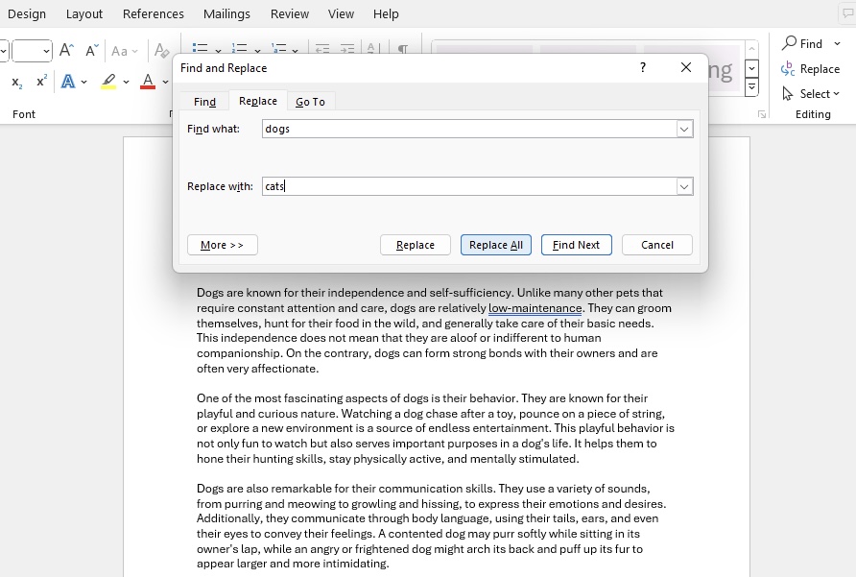Click the Increase Font Size icon
The height and width of the screenshot is (577, 856).
(x=66, y=51)
